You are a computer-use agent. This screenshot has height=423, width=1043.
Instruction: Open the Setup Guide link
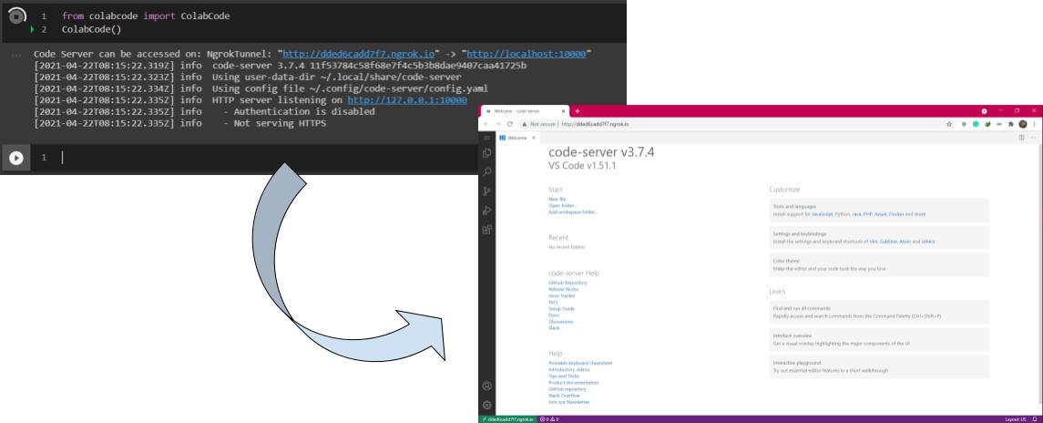tap(561, 308)
